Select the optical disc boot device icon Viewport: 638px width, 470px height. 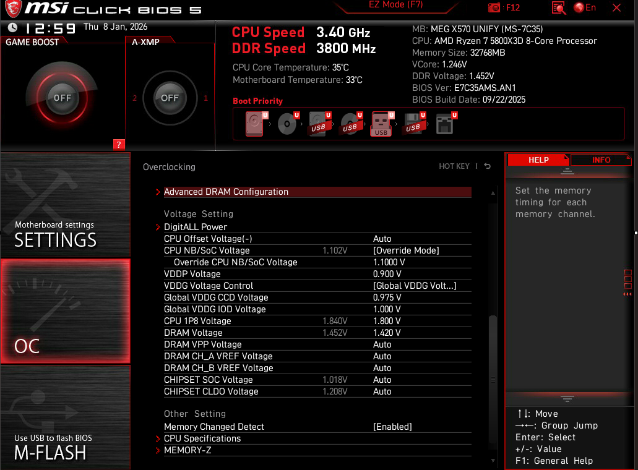click(288, 124)
